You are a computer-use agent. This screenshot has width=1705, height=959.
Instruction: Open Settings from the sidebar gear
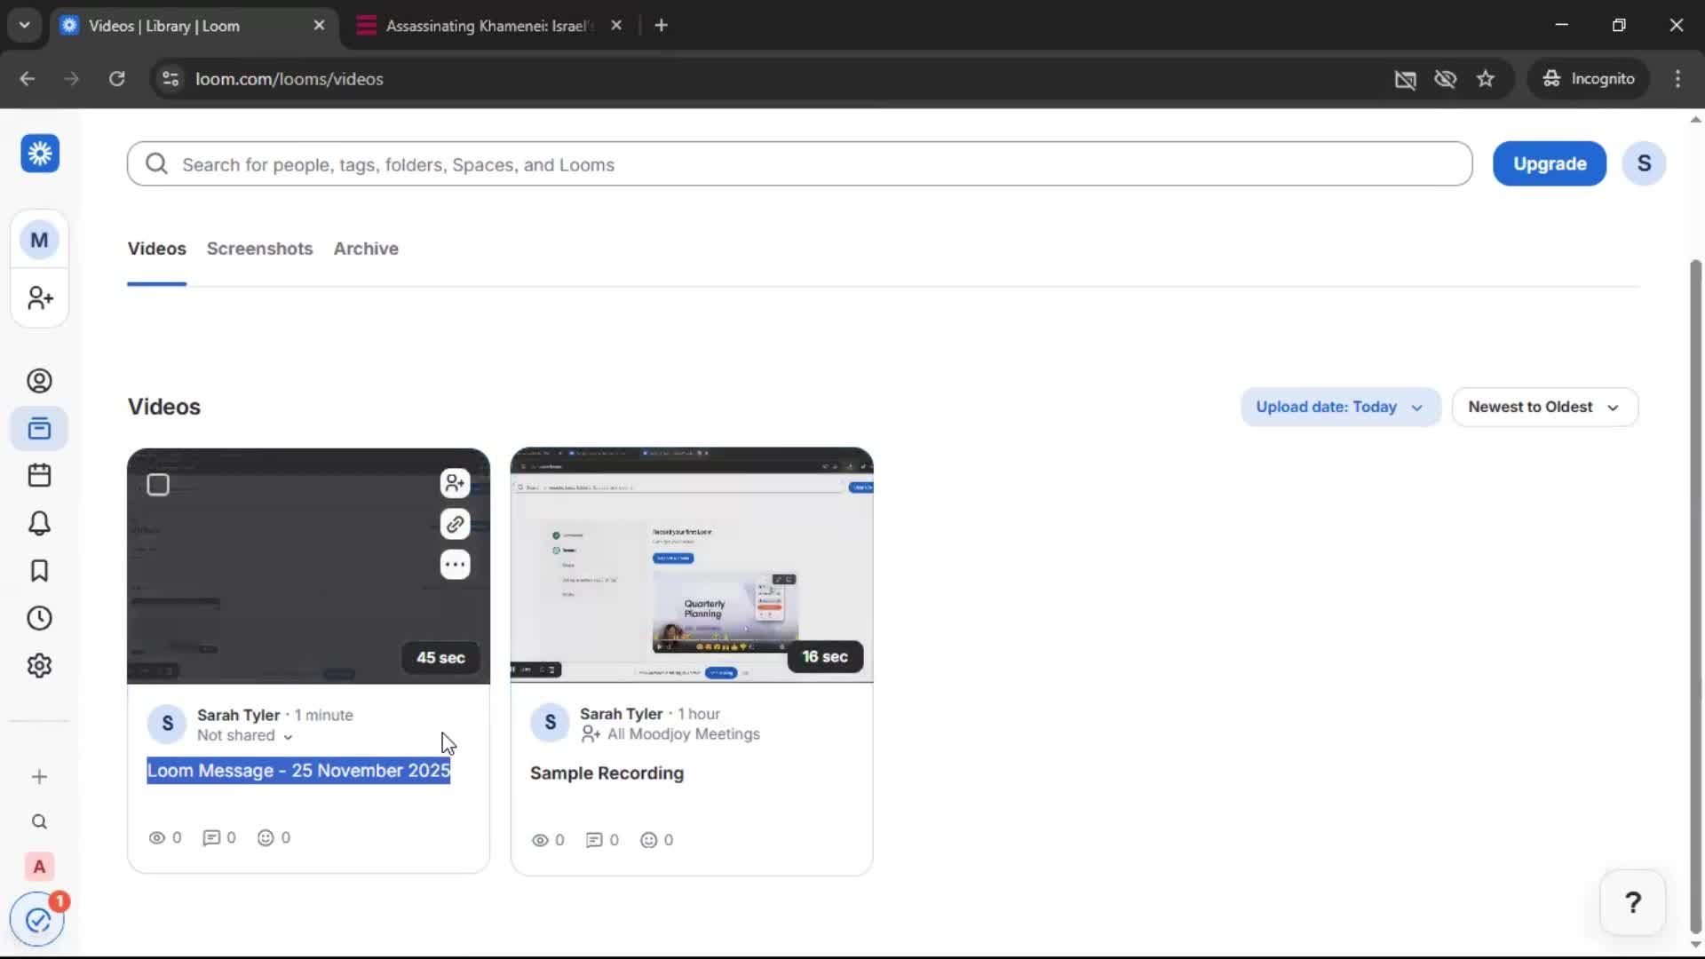39,665
